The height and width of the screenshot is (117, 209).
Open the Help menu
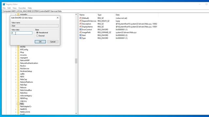click(30, 8)
